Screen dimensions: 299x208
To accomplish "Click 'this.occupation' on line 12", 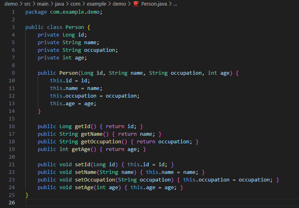I will coord(73,96).
